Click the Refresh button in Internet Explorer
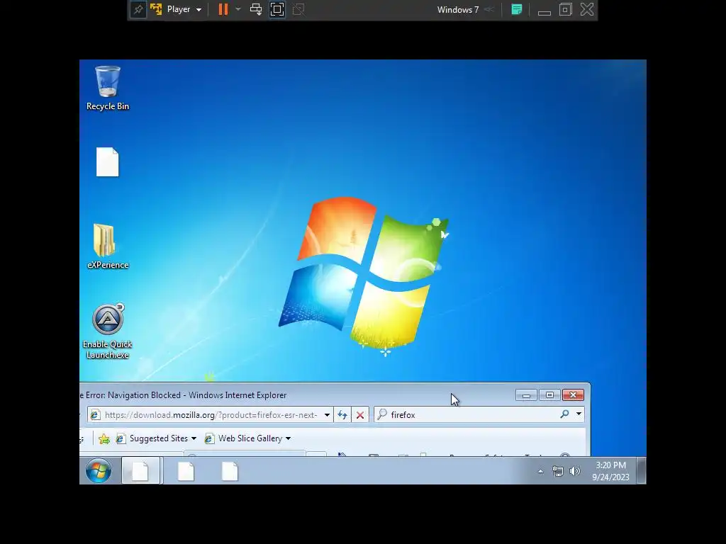Image resolution: width=726 pixels, height=544 pixels. tap(342, 415)
